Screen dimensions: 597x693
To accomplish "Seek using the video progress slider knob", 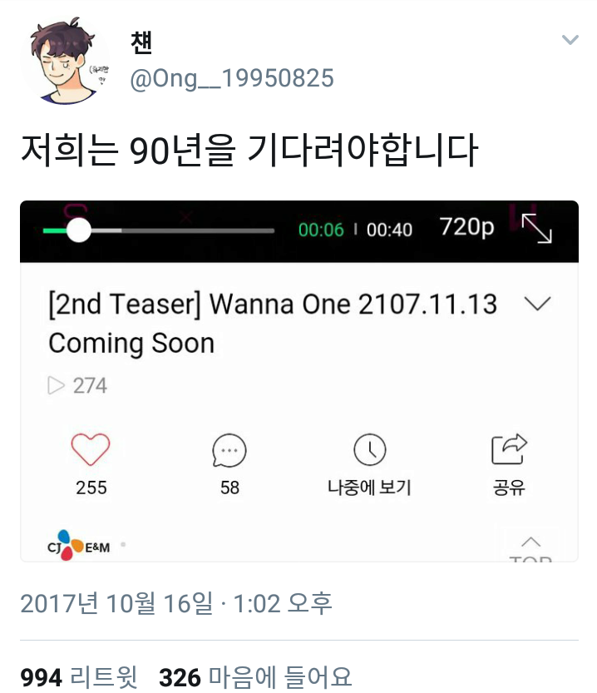I will (x=79, y=230).
